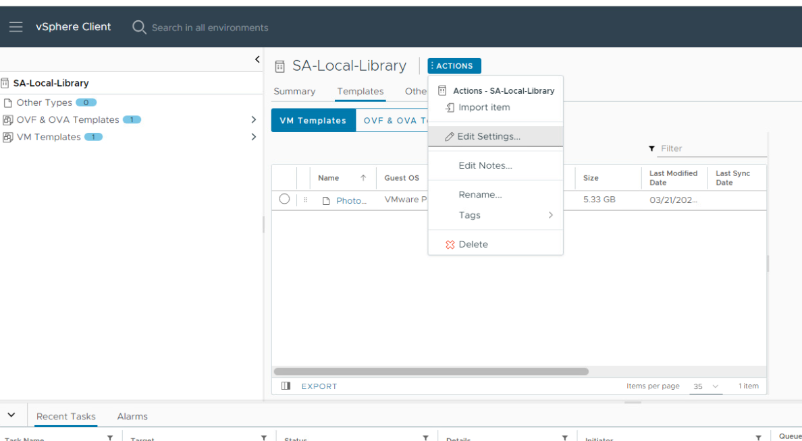802x441 pixels.
Task: Switch to the Recent Tasks tab
Action: pos(66,417)
